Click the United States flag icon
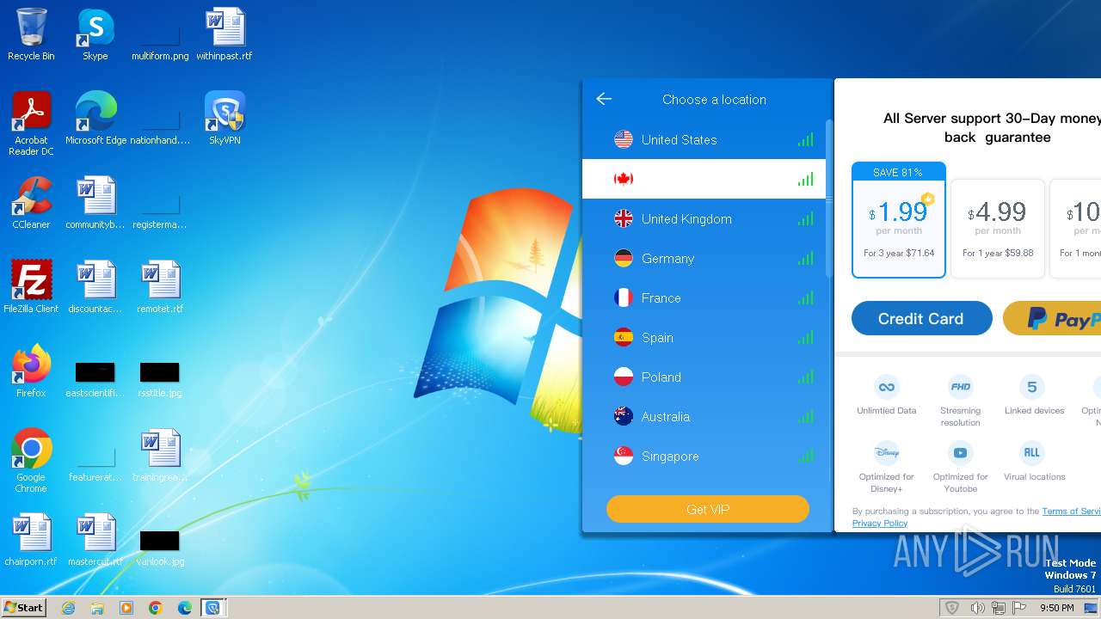1101x619 pixels. 624,139
